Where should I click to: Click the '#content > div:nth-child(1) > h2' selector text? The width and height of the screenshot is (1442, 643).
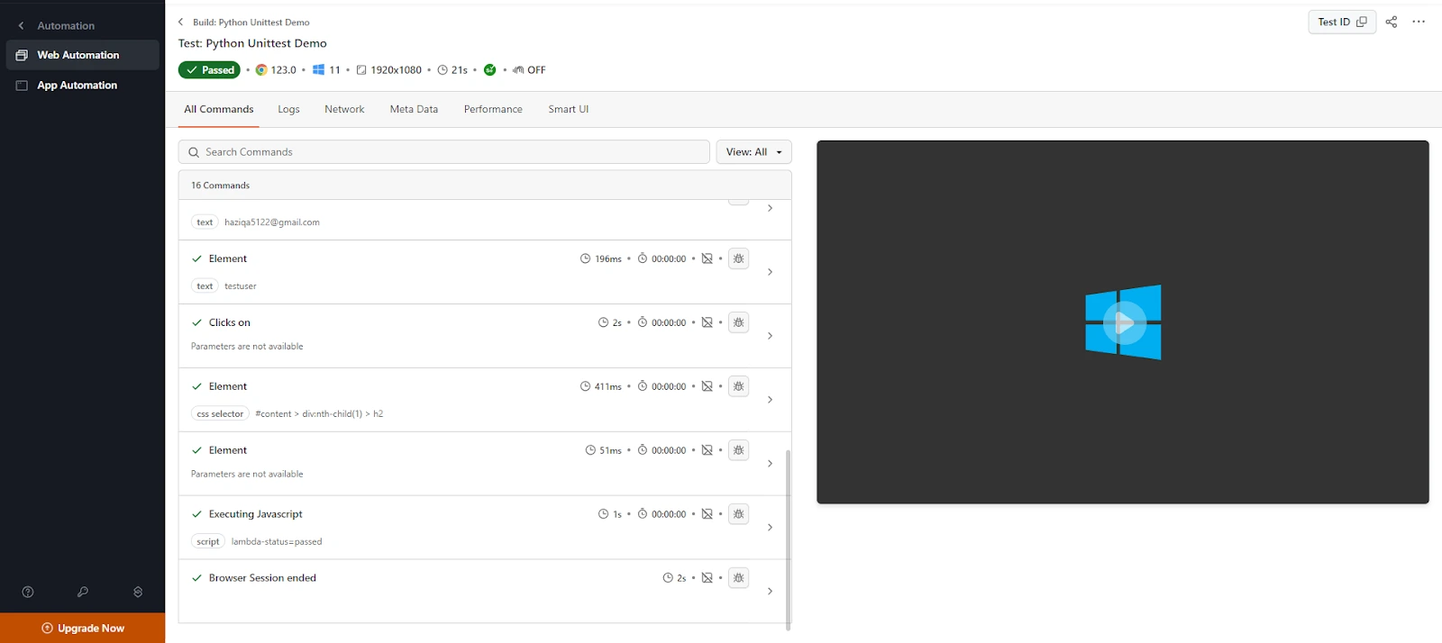(319, 414)
